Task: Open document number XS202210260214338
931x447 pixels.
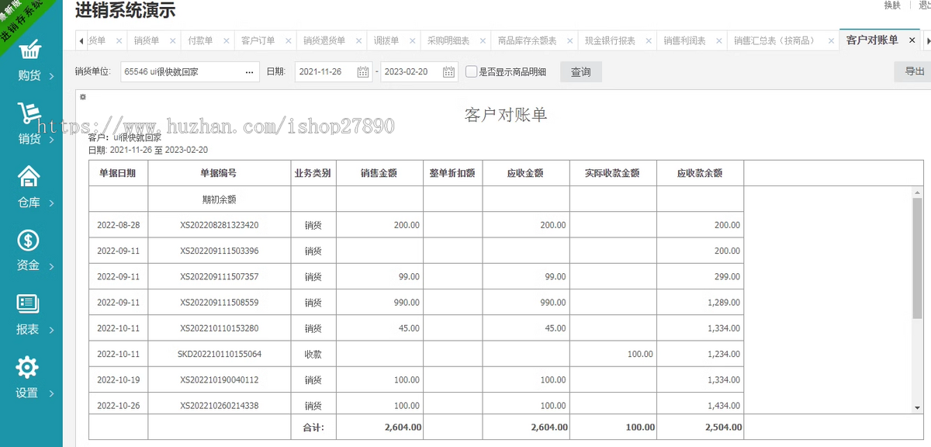Action: point(220,405)
